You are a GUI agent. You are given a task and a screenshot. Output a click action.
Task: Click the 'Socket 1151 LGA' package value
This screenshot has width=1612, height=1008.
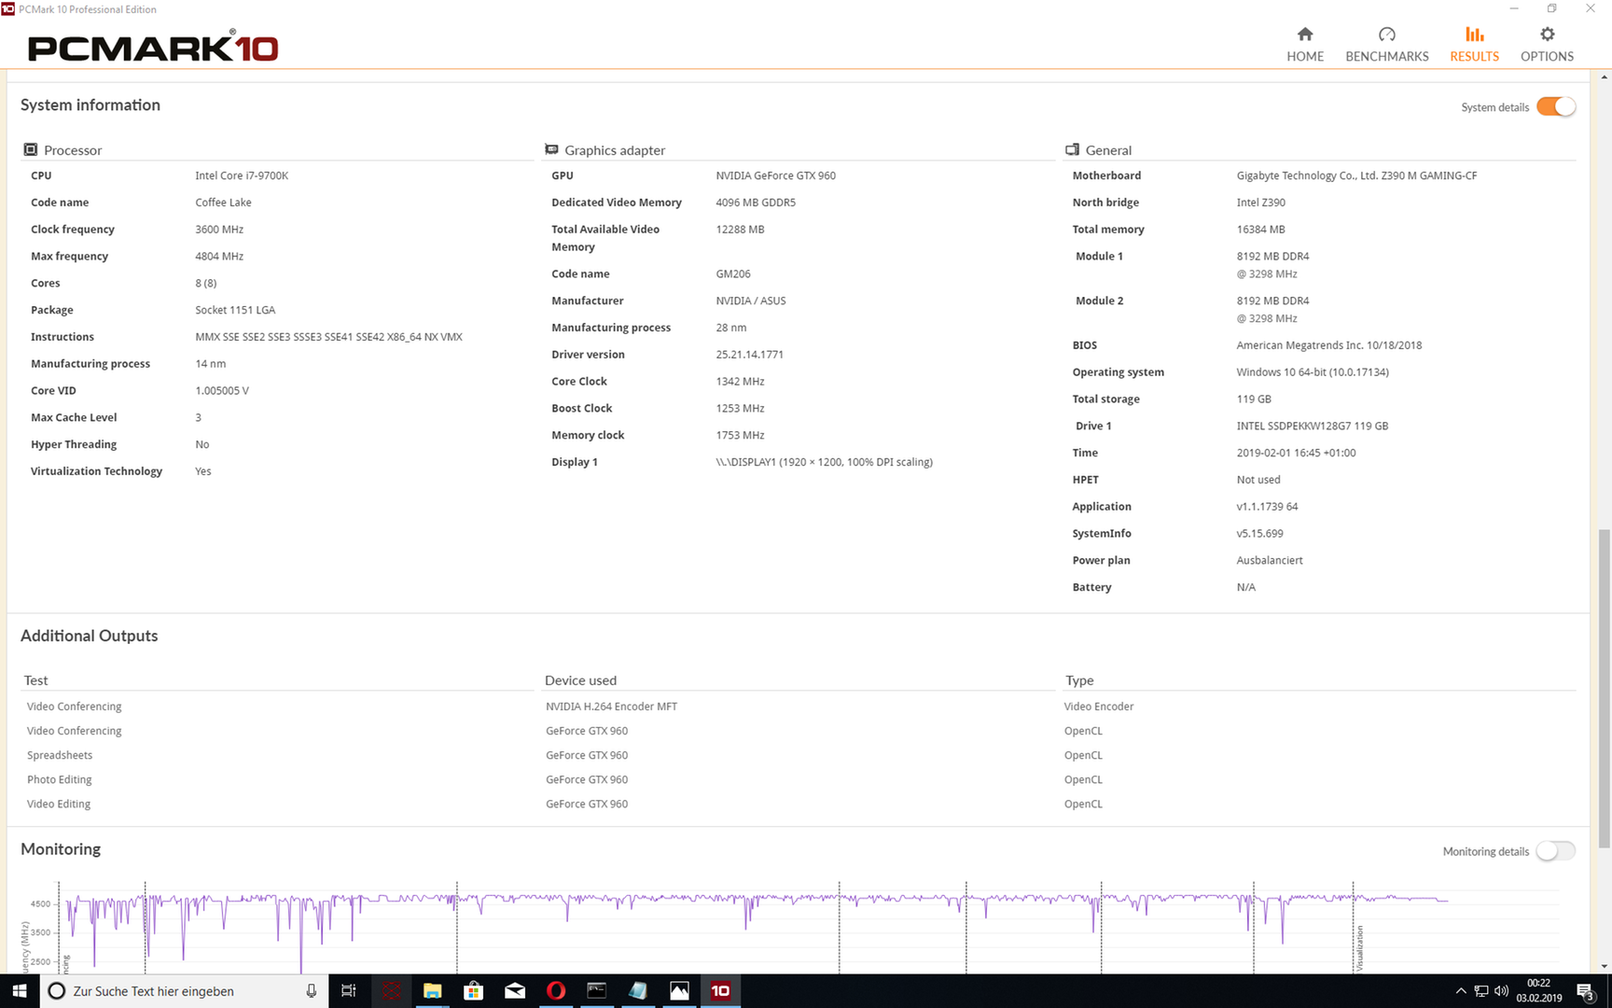pyautogui.click(x=235, y=310)
